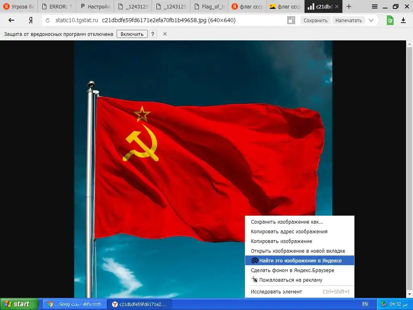
Task: Switch to the 'Угроза бе' tab
Action: (x=19, y=6)
